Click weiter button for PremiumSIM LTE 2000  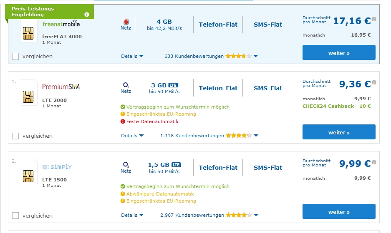339,132
